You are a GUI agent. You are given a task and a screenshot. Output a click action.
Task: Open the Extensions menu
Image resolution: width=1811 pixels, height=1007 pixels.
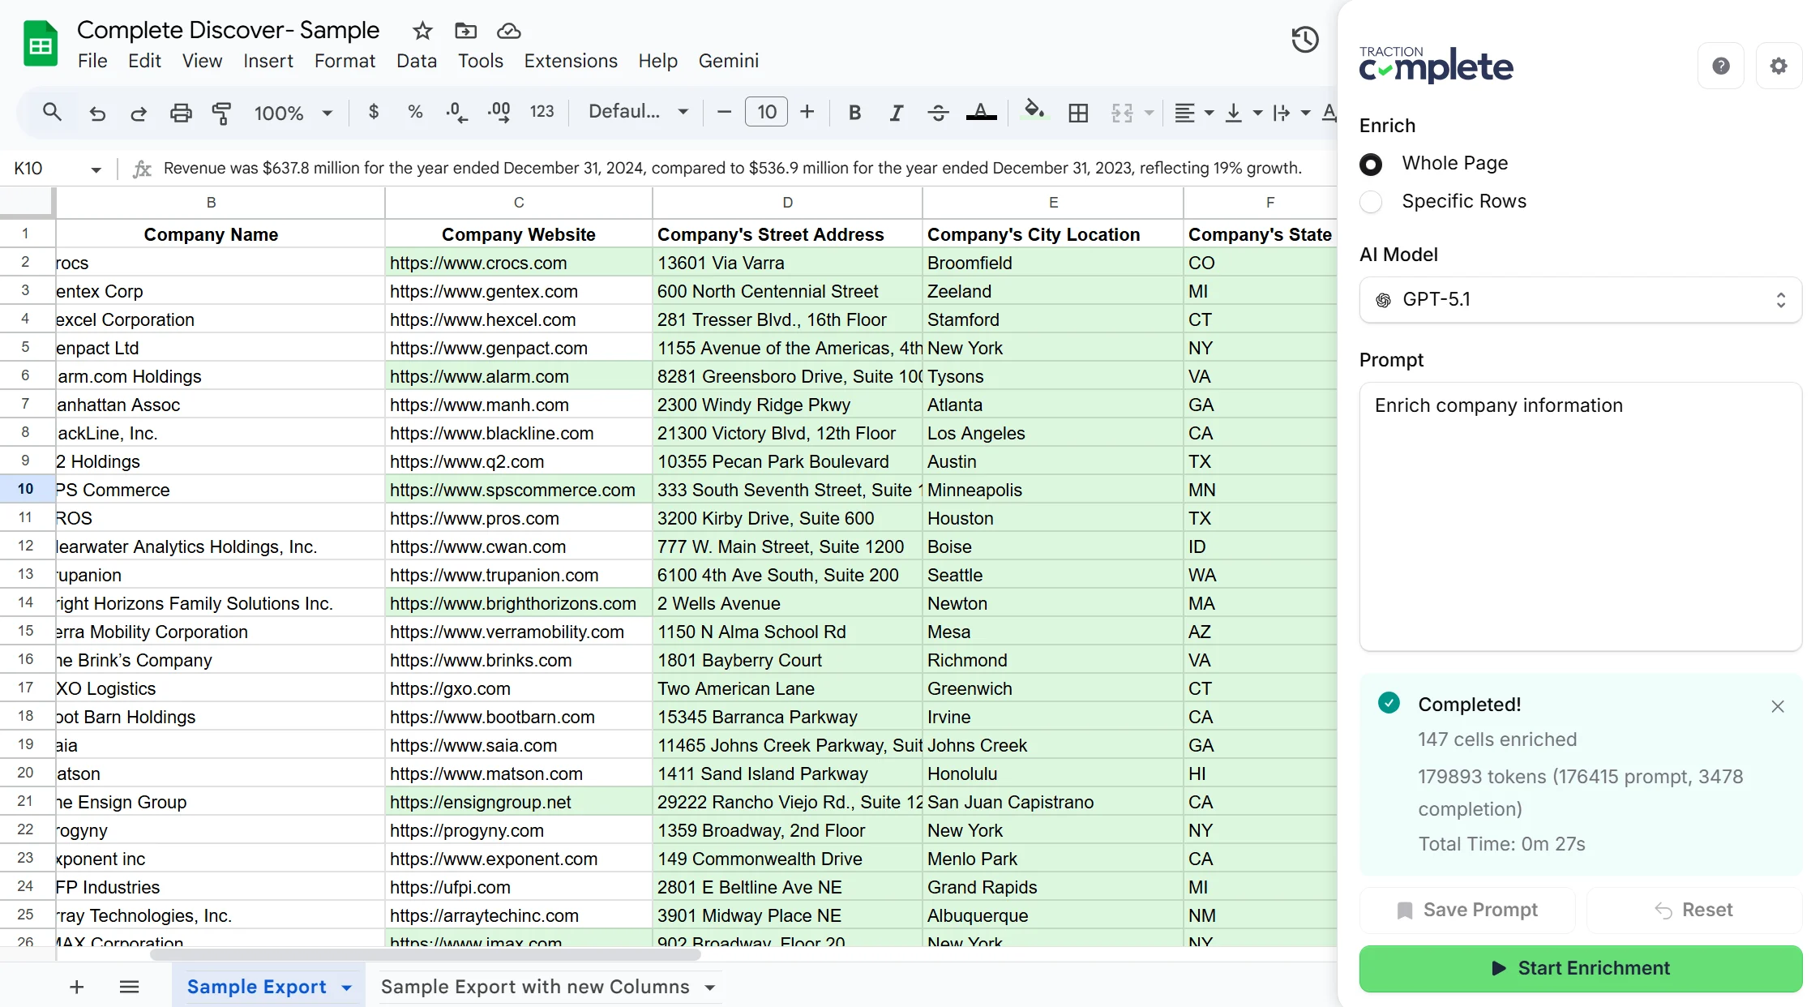tap(570, 61)
